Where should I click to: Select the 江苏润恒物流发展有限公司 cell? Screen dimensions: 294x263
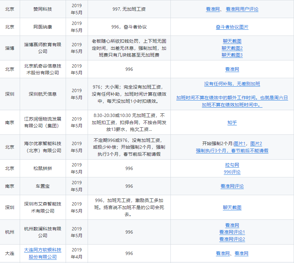43,122
